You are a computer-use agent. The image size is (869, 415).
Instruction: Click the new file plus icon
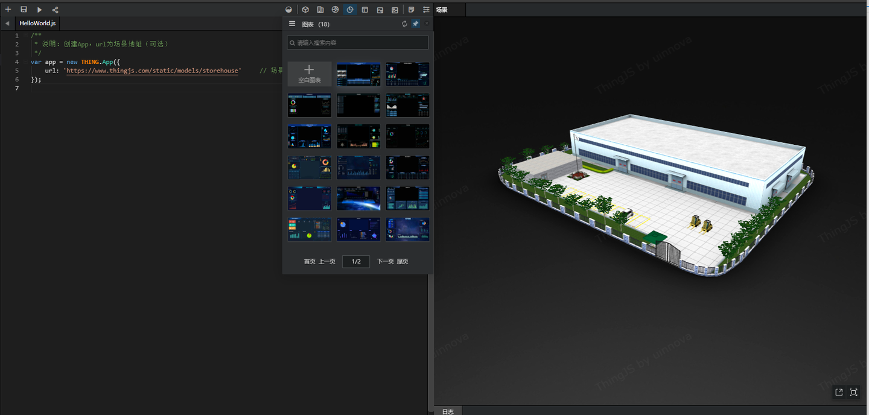pyautogui.click(x=8, y=10)
